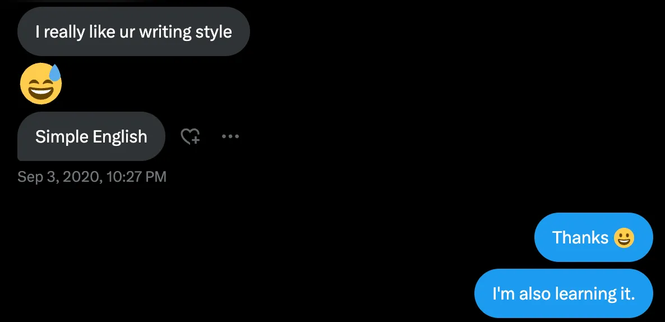Open more options for Simple English message
The height and width of the screenshot is (322, 665).
tap(230, 136)
